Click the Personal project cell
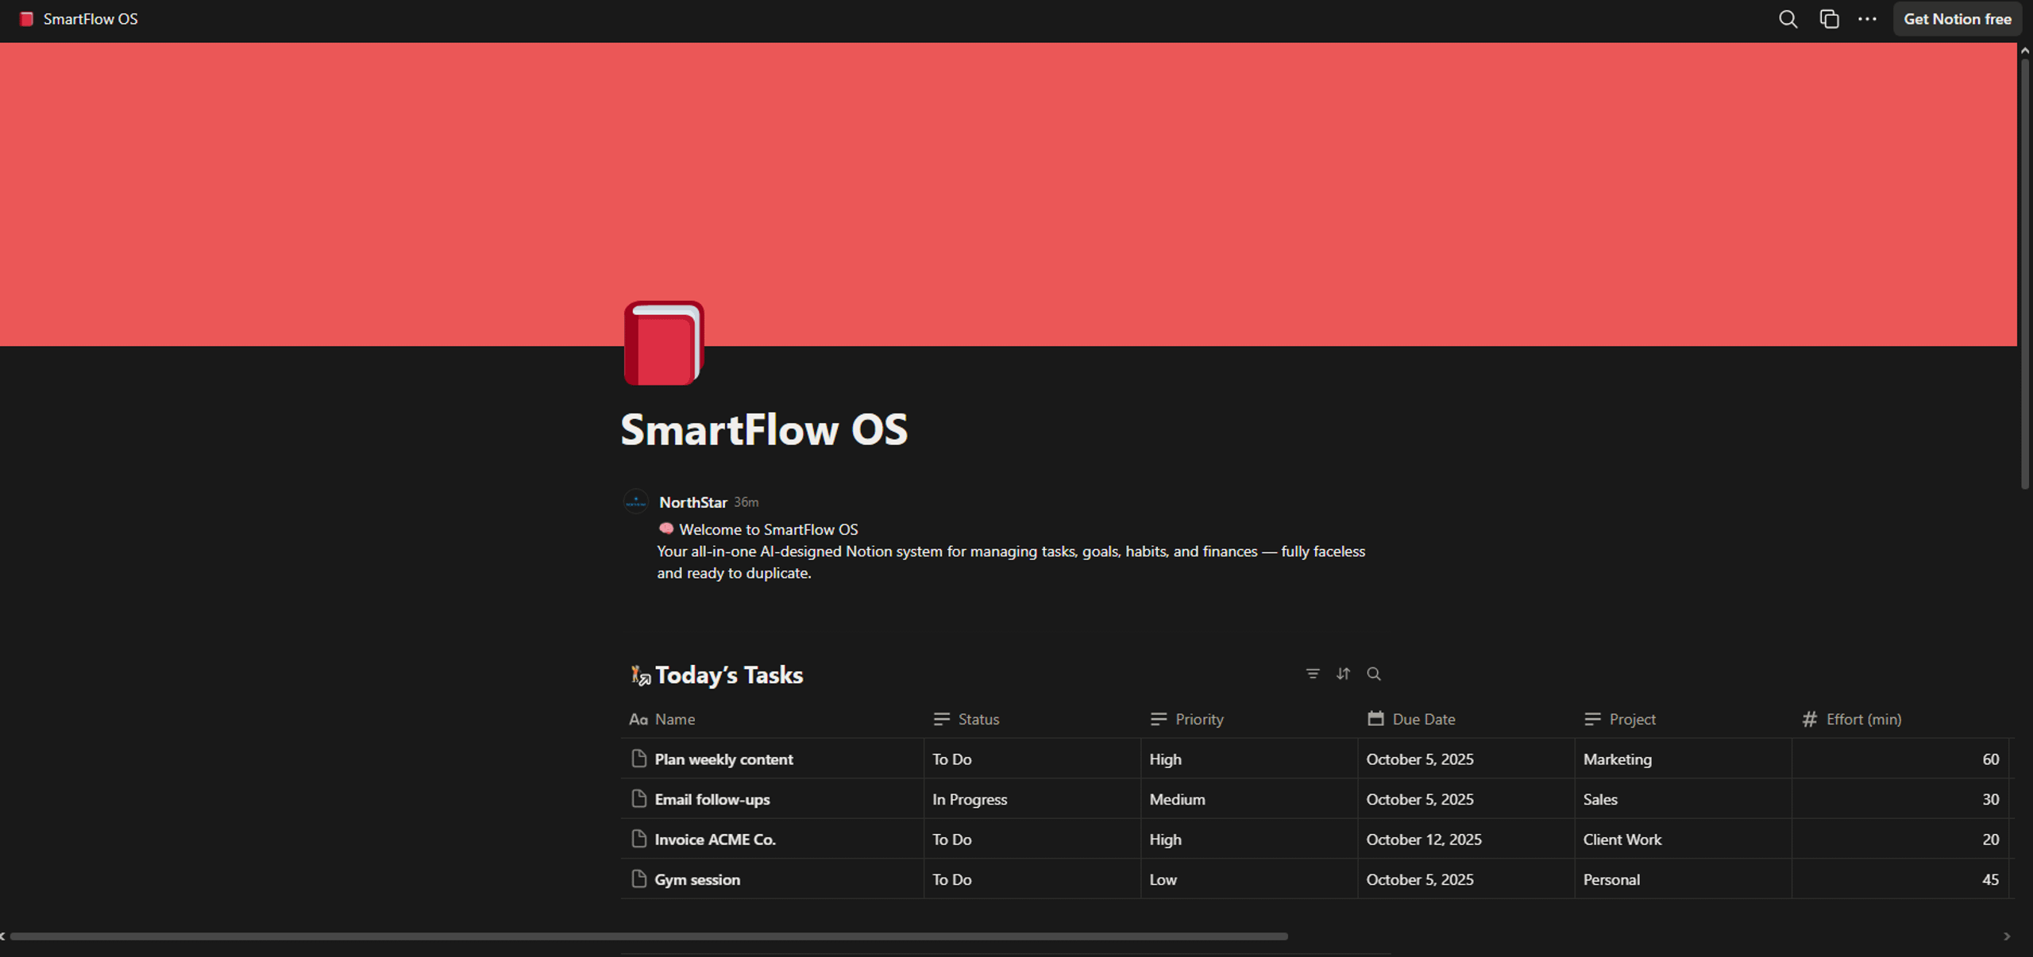Viewport: 2033px width, 957px height. [x=1683, y=879]
